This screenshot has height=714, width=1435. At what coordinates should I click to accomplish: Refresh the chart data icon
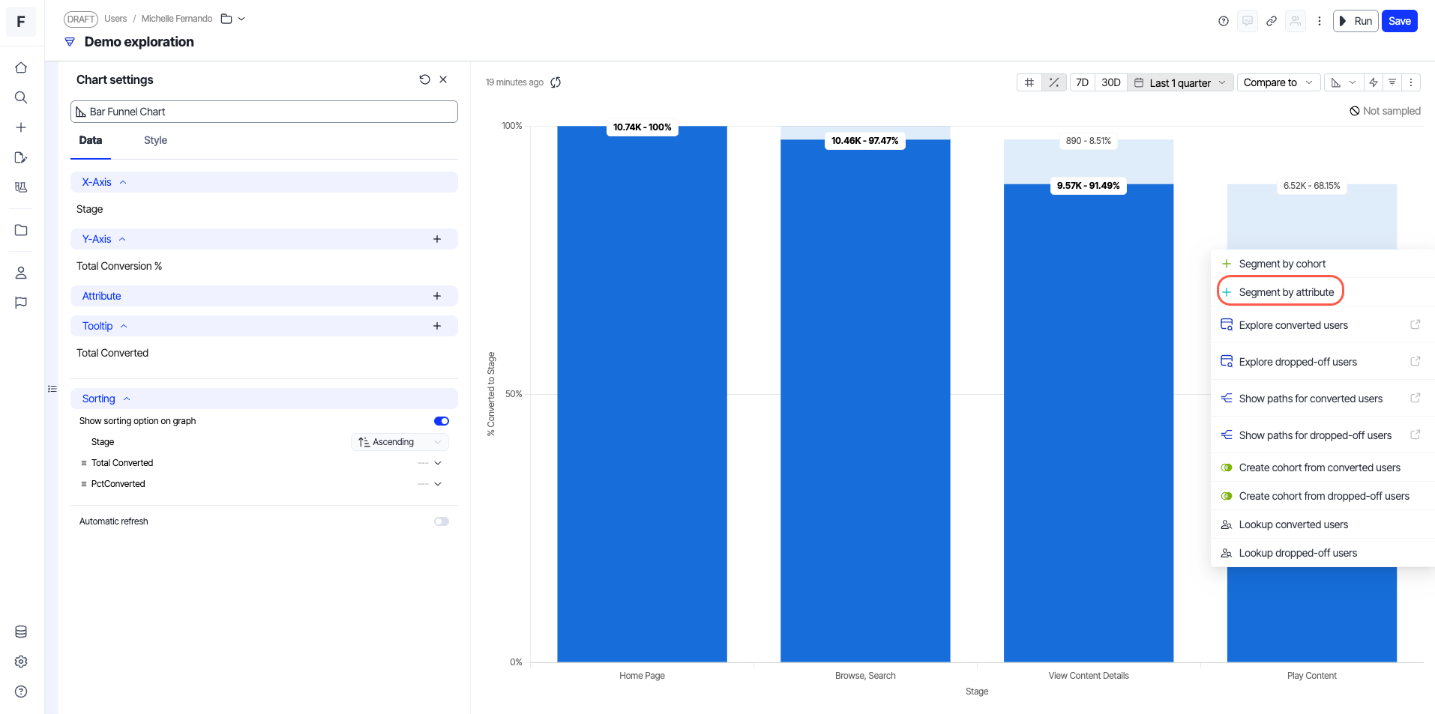point(556,82)
